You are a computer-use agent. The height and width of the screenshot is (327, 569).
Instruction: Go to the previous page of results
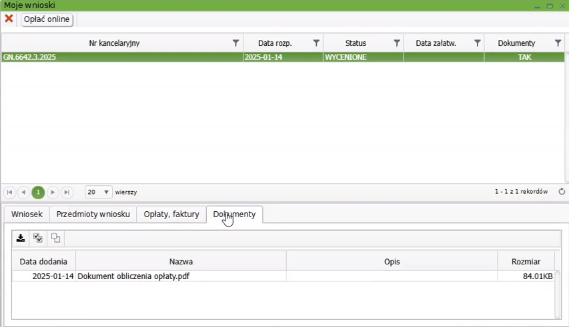pyautogui.click(x=23, y=192)
